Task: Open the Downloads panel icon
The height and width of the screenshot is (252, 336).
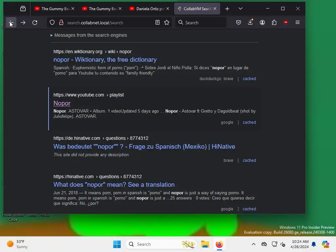Action: pos(250,23)
